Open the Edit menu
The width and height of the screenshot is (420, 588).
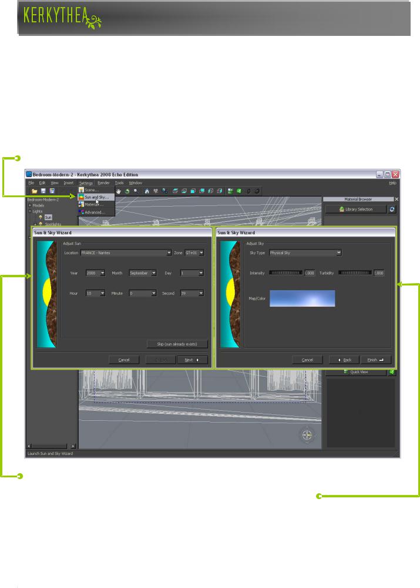coord(42,183)
